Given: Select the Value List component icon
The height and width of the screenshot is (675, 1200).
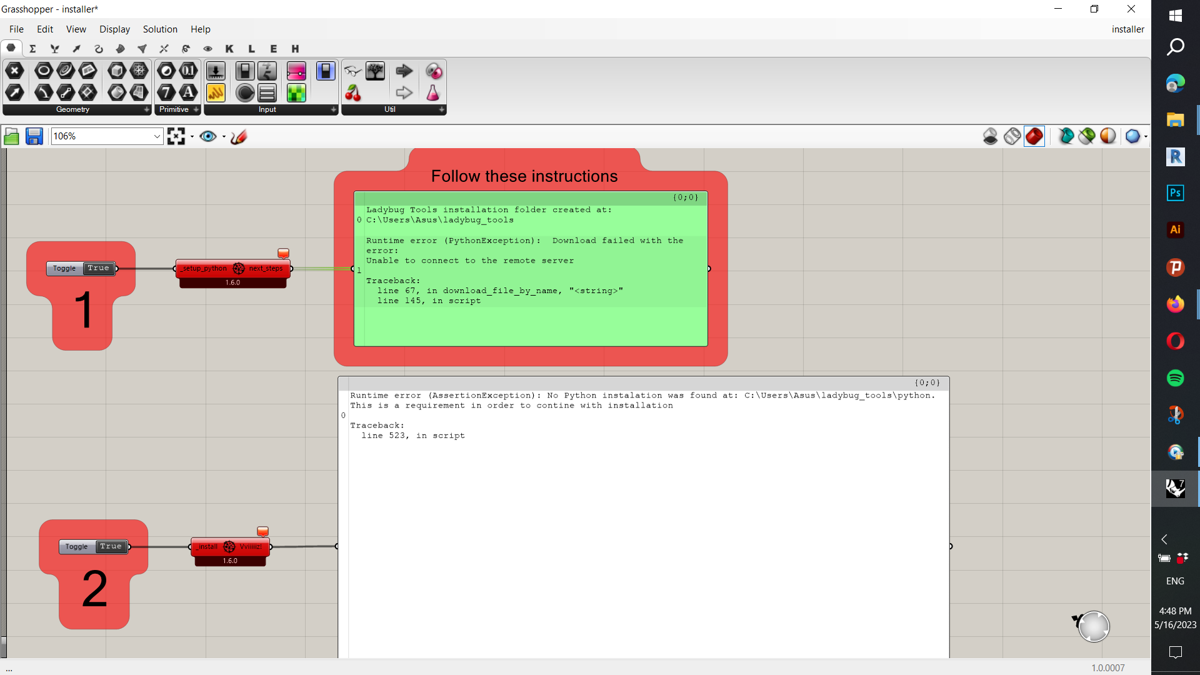Looking at the screenshot, I should pos(267,92).
